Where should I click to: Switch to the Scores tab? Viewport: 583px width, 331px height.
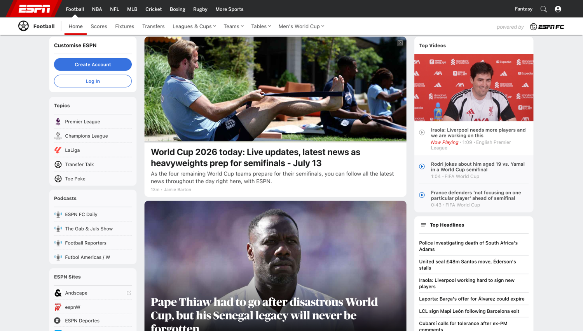pyautogui.click(x=99, y=26)
